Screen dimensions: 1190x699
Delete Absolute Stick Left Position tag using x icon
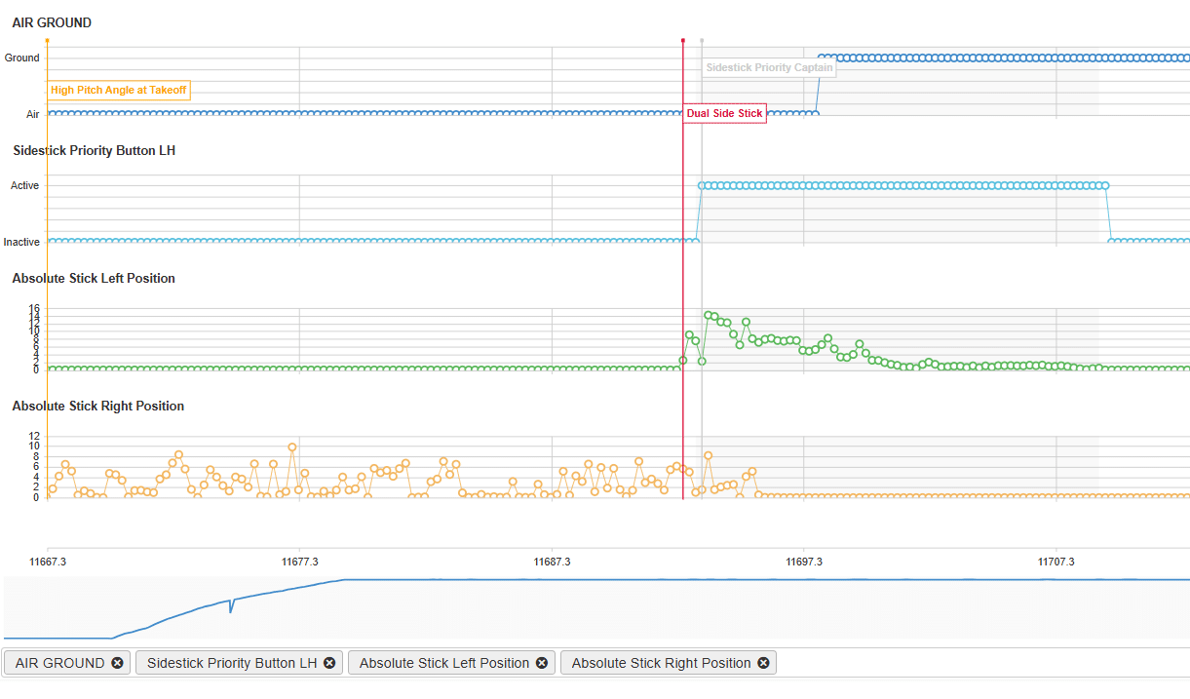click(542, 663)
